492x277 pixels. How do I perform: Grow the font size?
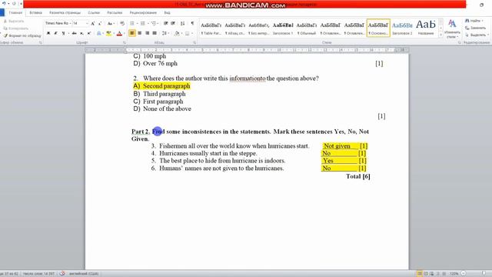coord(93,24)
